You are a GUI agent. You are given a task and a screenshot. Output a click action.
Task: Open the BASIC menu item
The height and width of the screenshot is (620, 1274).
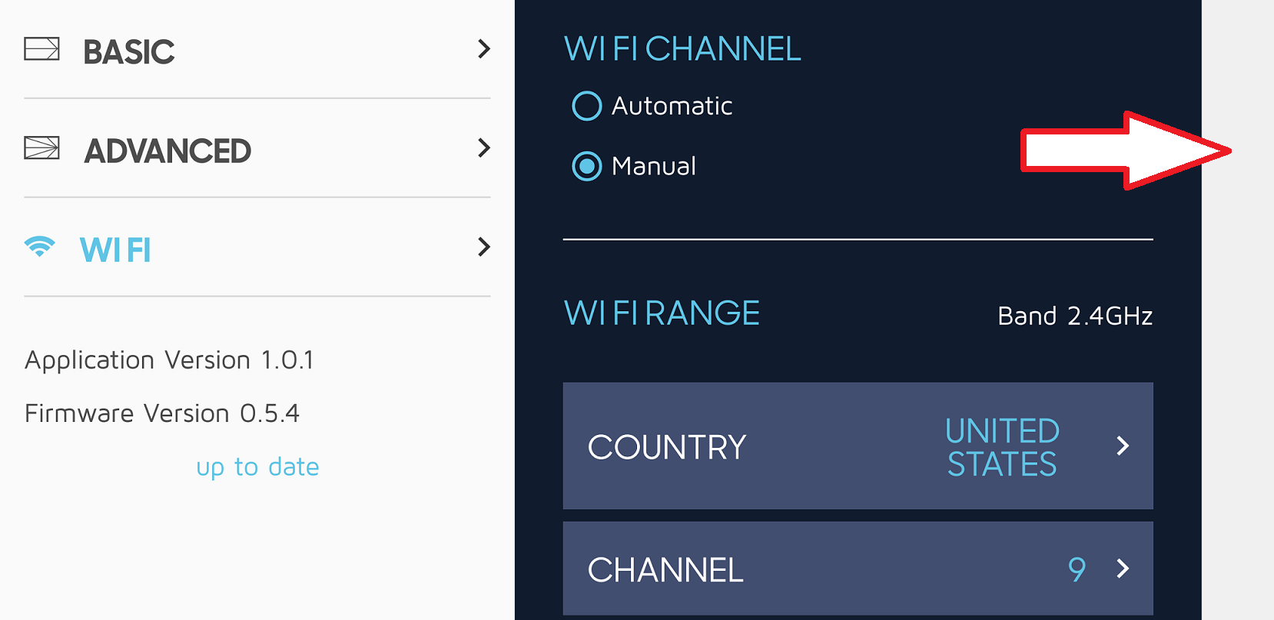pos(129,52)
